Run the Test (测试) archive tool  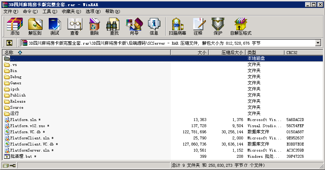tap(55, 27)
